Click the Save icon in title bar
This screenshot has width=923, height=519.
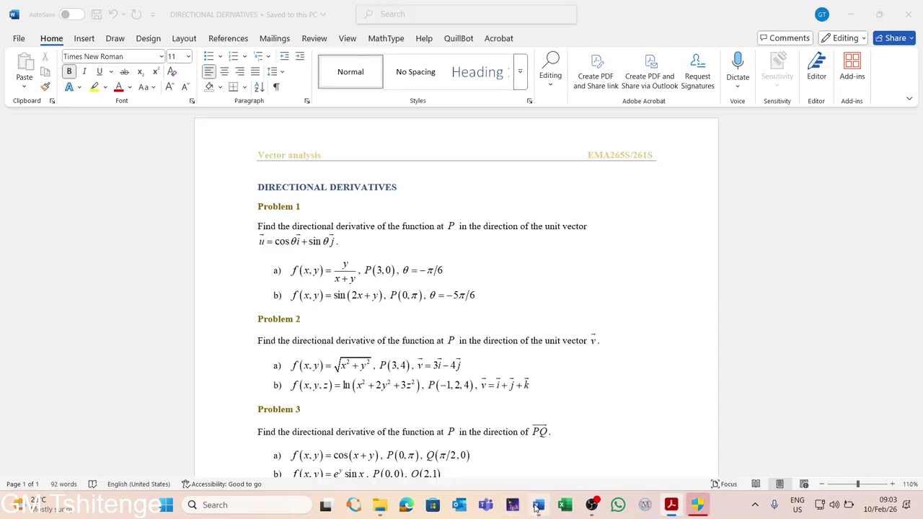coord(96,14)
